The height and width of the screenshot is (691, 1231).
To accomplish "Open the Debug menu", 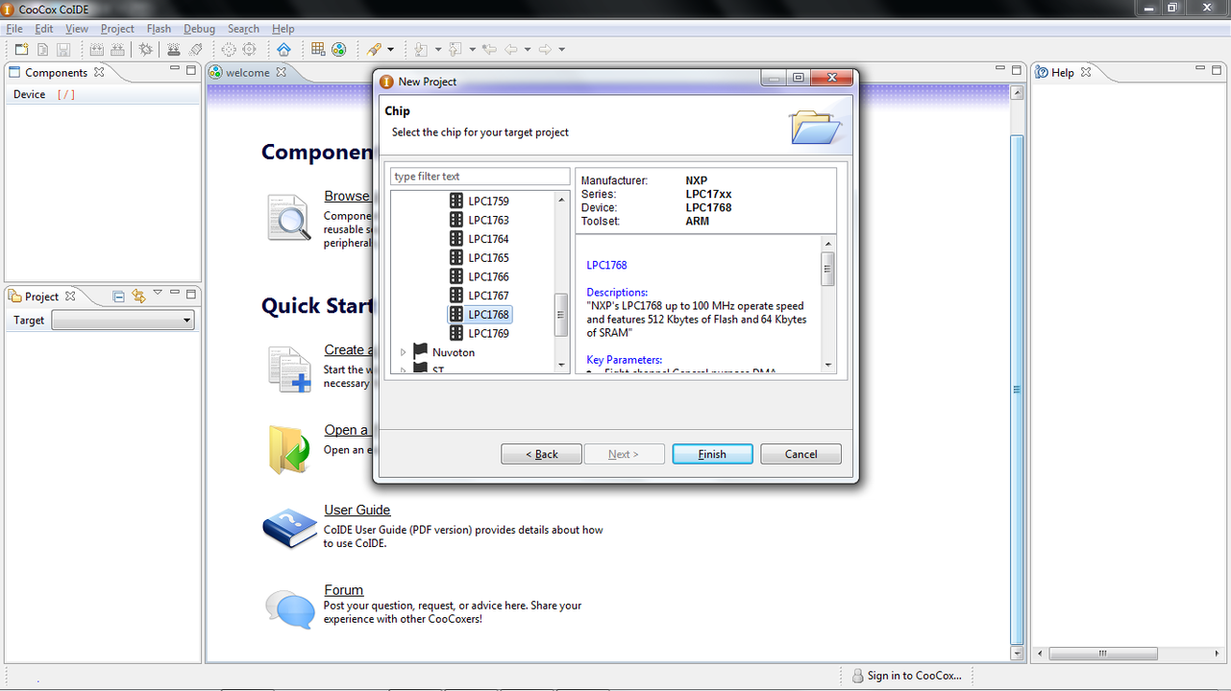I will tap(199, 29).
